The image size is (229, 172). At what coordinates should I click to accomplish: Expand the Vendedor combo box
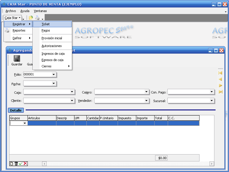146,101
